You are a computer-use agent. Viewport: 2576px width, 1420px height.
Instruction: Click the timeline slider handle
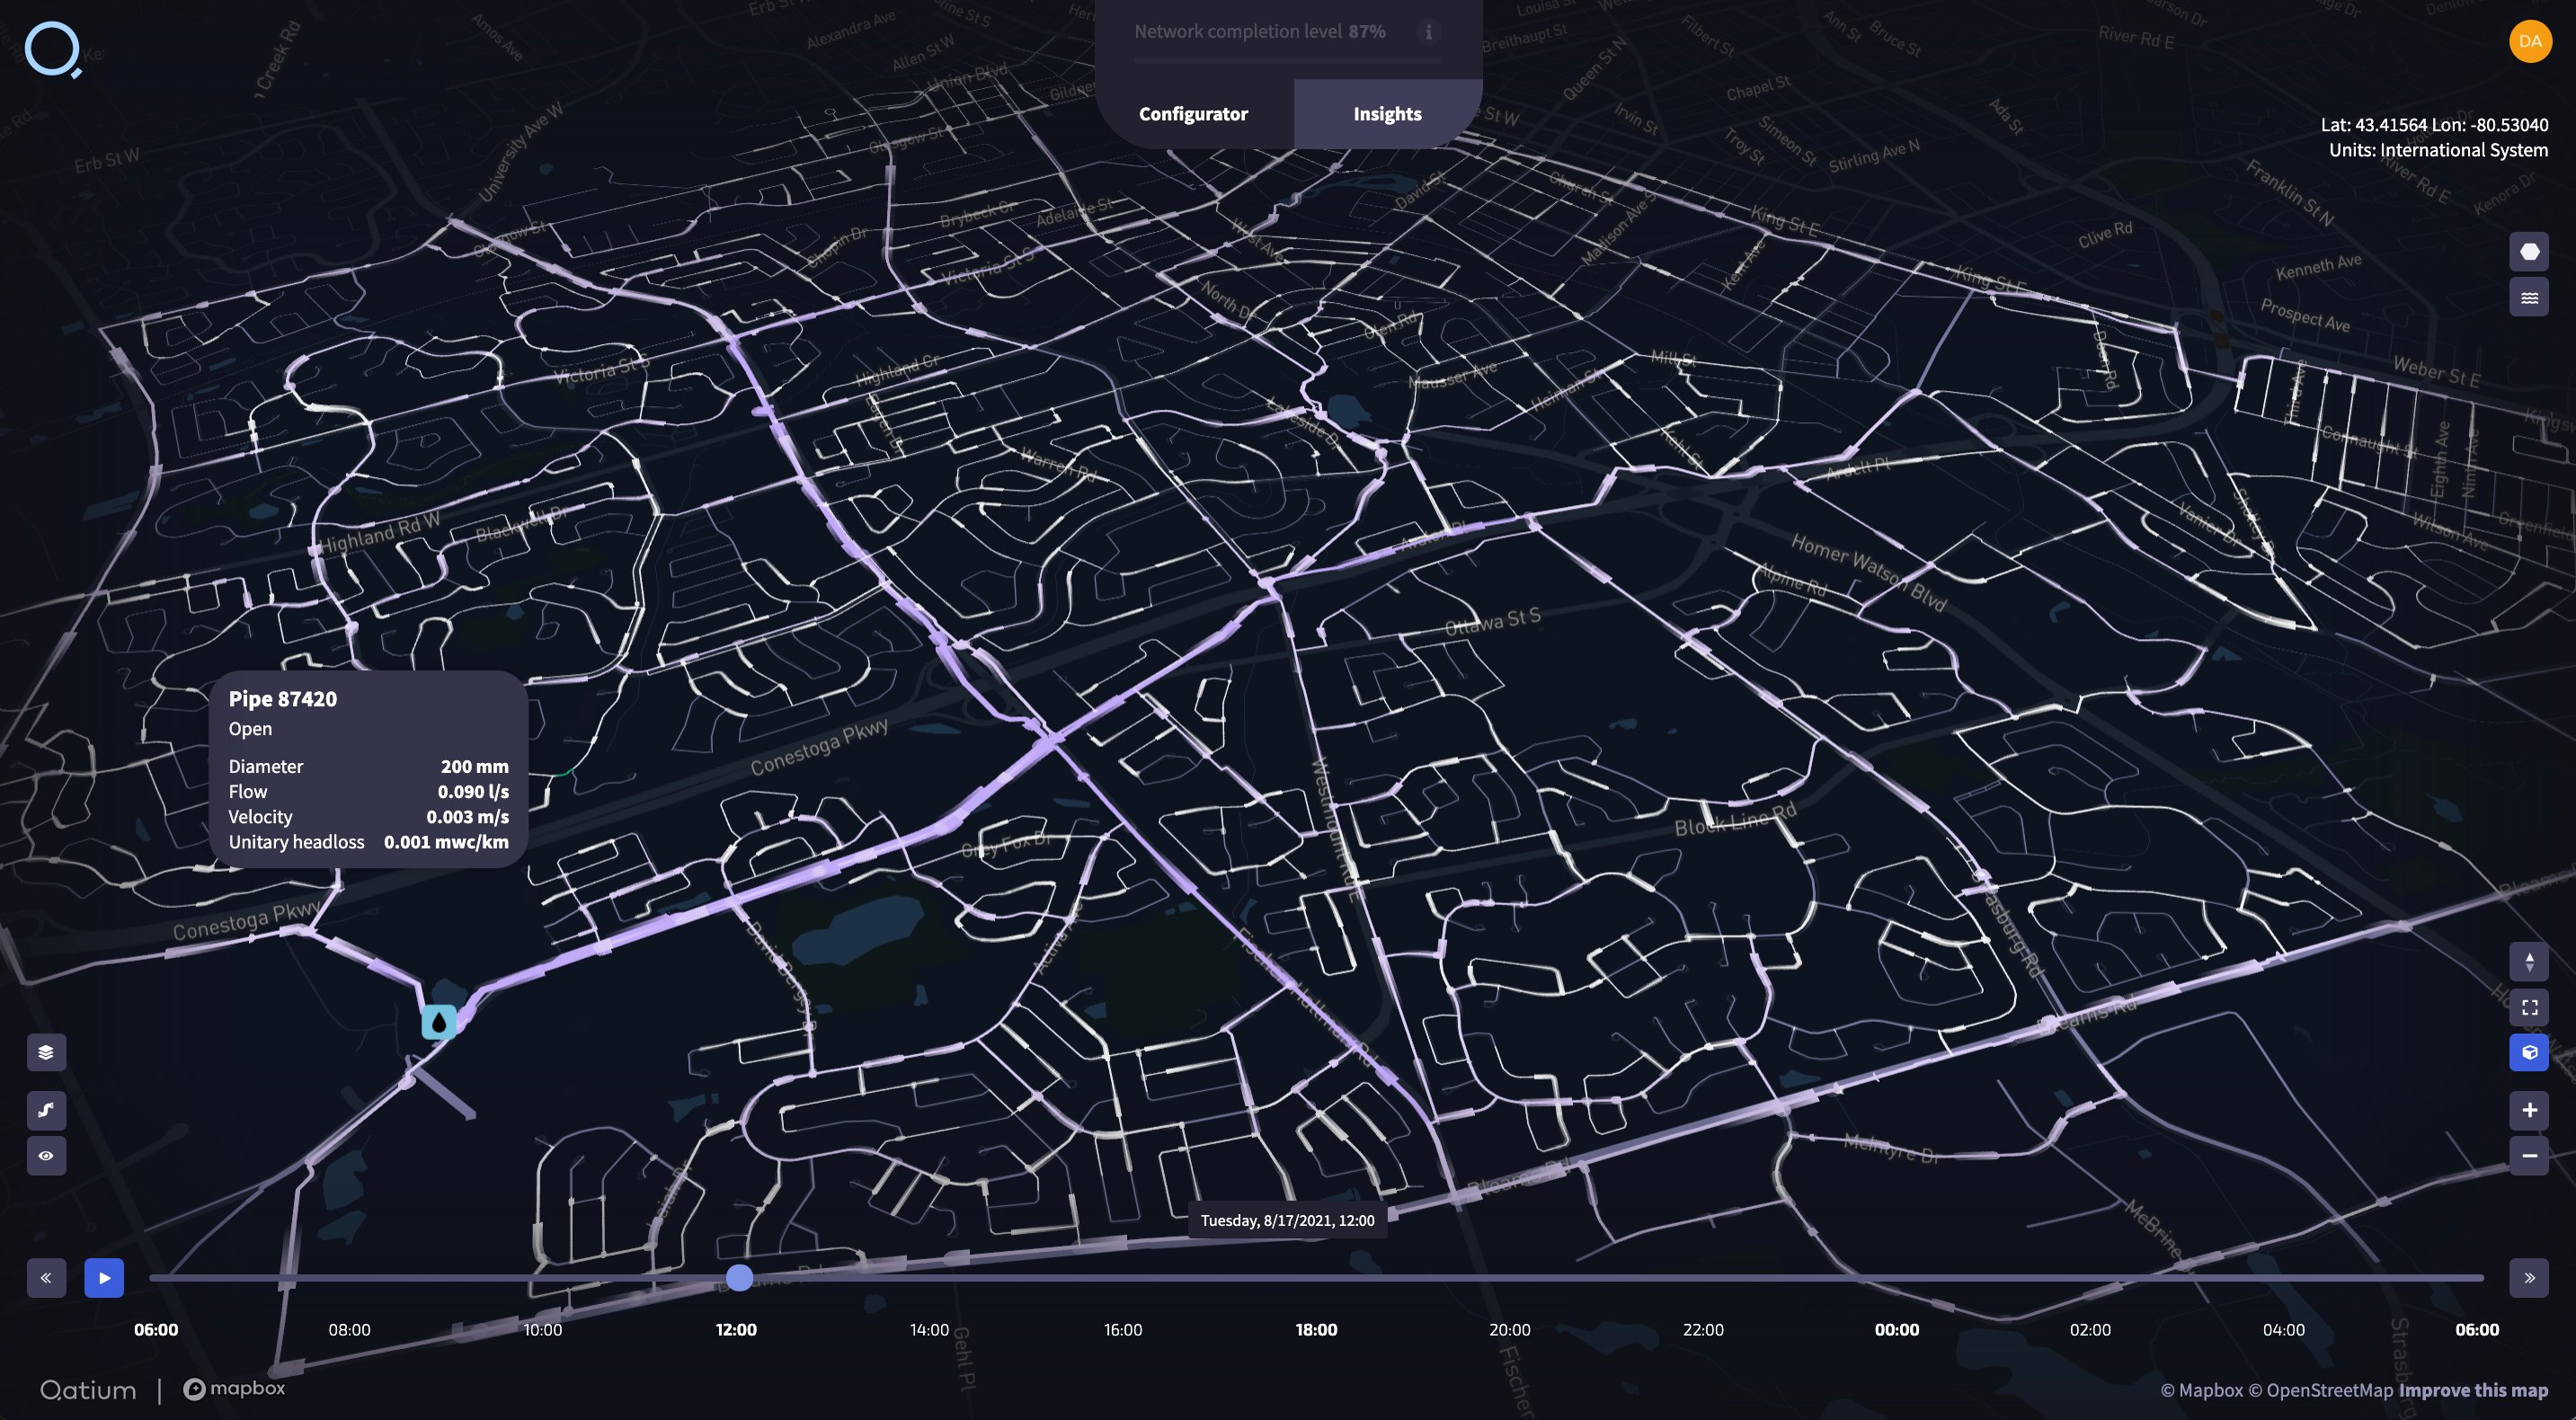tap(739, 1278)
